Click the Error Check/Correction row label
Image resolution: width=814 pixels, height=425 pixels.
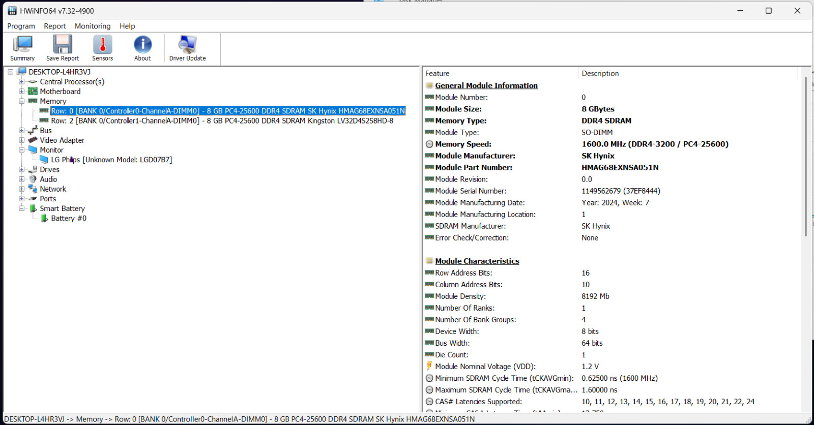472,237
